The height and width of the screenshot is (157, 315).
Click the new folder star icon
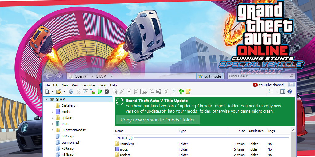click(188, 91)
